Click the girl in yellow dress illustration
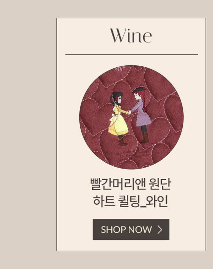Screen dimensions: 213x269 [x=118, y=119]
